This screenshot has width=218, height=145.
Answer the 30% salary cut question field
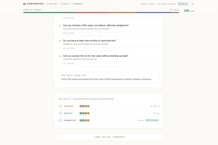tap(91, 33)
